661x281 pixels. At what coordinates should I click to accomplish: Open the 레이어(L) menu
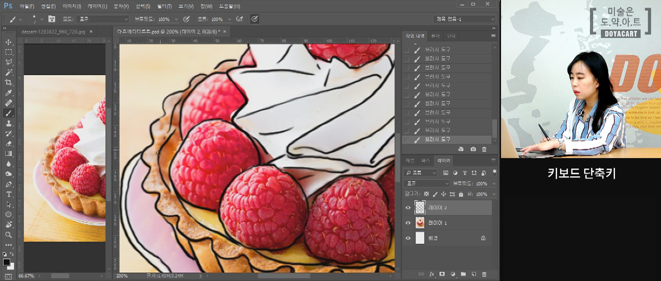click(97, 6)
